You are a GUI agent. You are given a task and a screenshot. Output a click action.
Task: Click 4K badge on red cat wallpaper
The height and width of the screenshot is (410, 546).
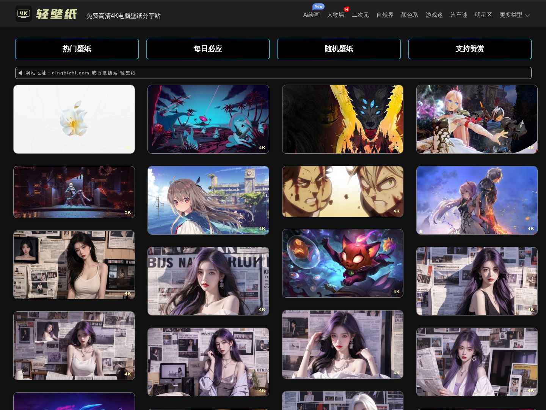396,292
